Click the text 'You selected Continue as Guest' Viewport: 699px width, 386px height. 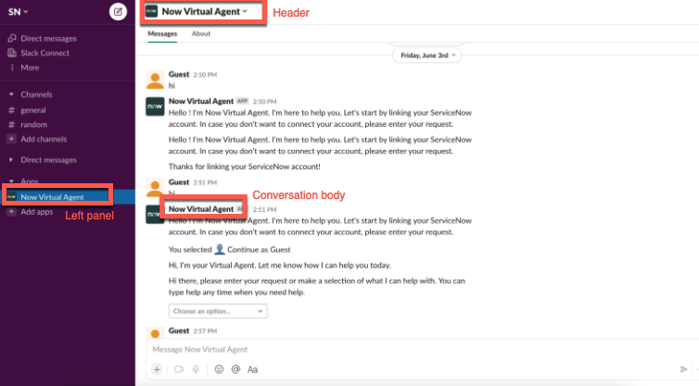pos(229,250)
